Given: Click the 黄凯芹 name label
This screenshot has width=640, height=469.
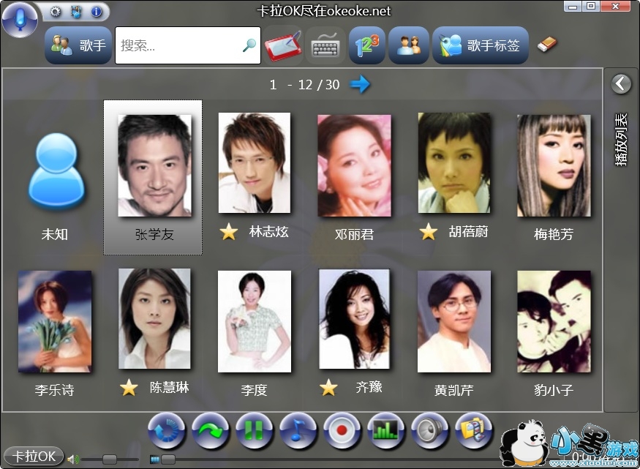Looking at the screenshot, I should tap(454, 390).
